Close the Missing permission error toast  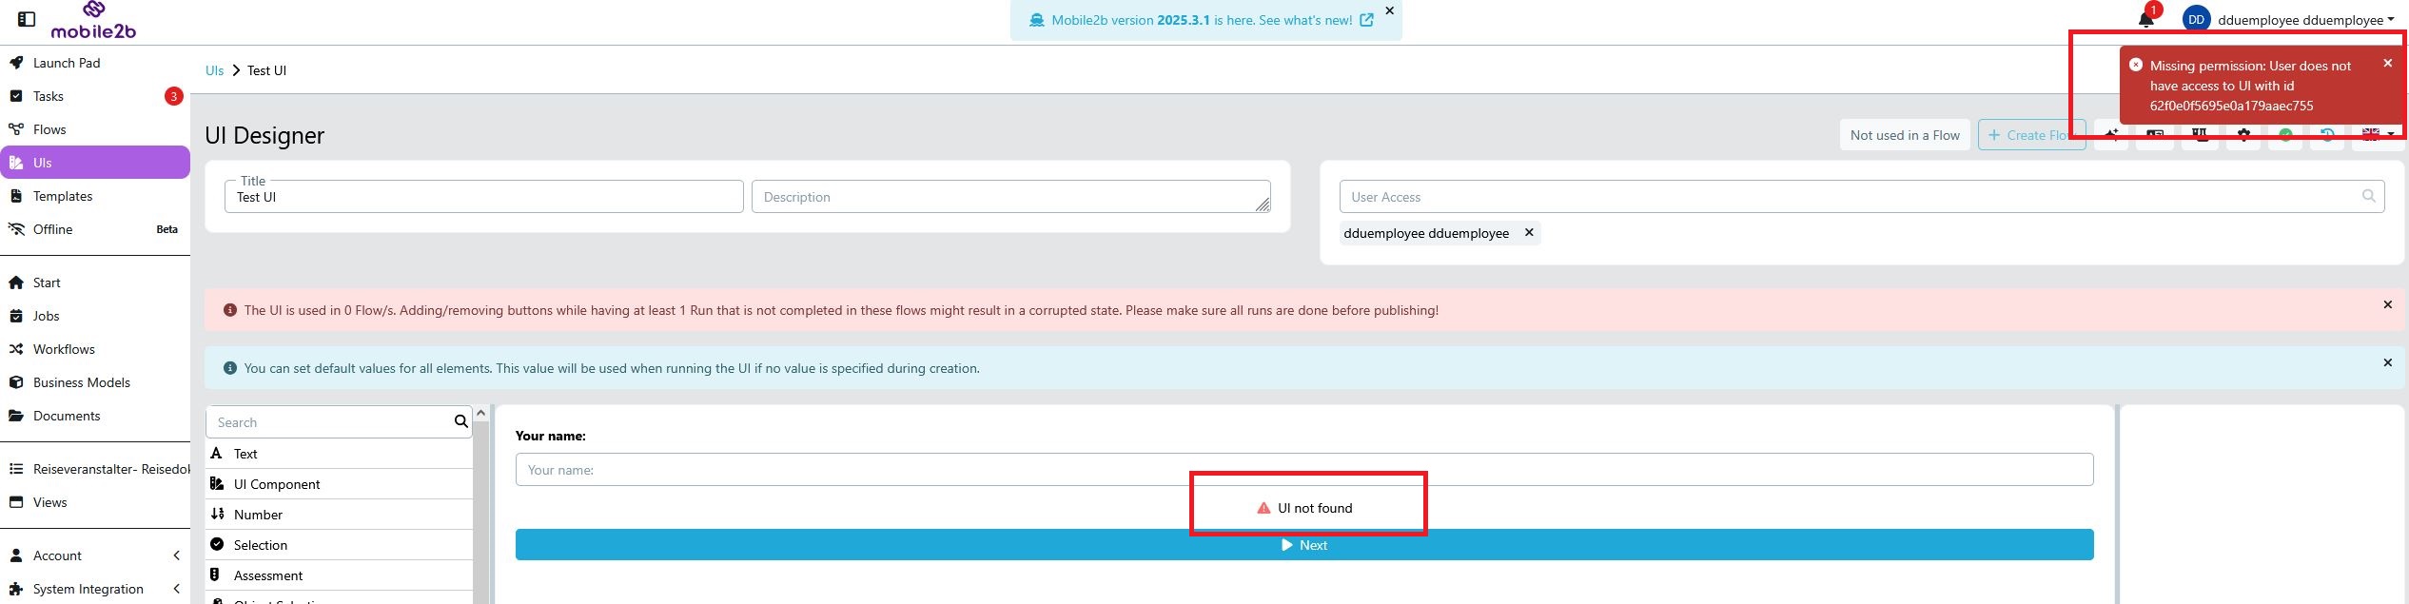[x=2387, y=63]
